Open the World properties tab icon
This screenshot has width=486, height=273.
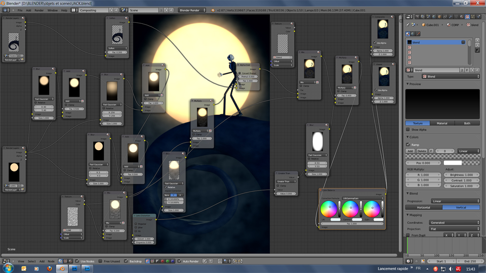click(x=434, y=17)
